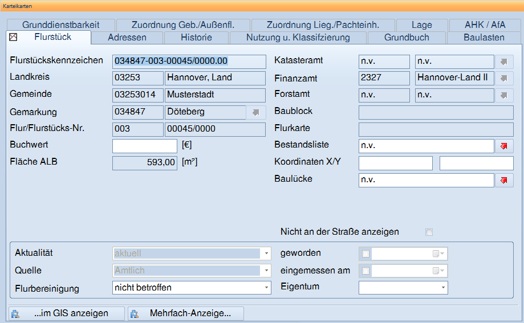Open calendar picker for eingemessen am
The image size is (524, 323).
(438, 271)
